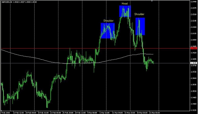The image size is (198, 114).
Task: Click the 2.0115 price axis label
Action: coord(194,33)
